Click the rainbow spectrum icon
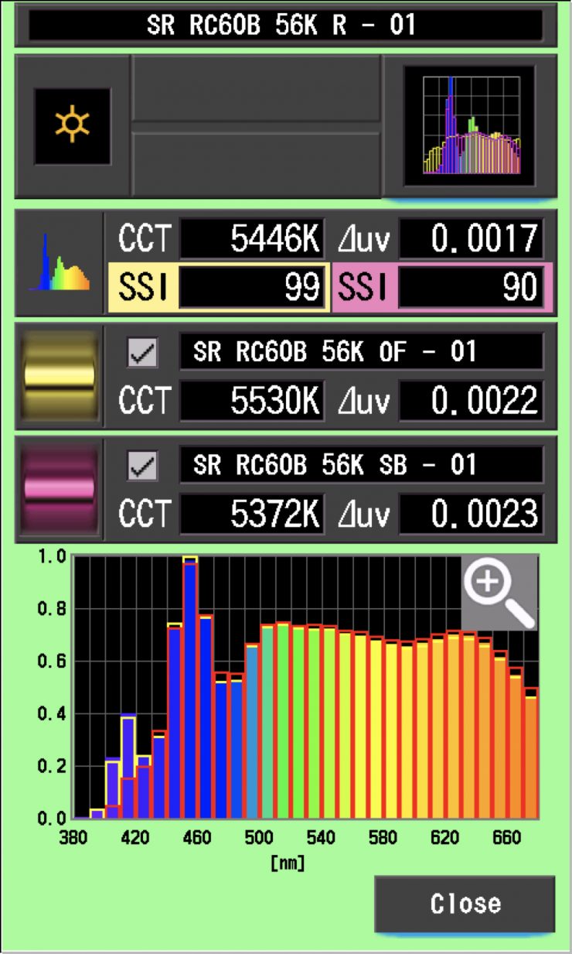This screenshot has width=572, height=954. (x=59, y=264)
